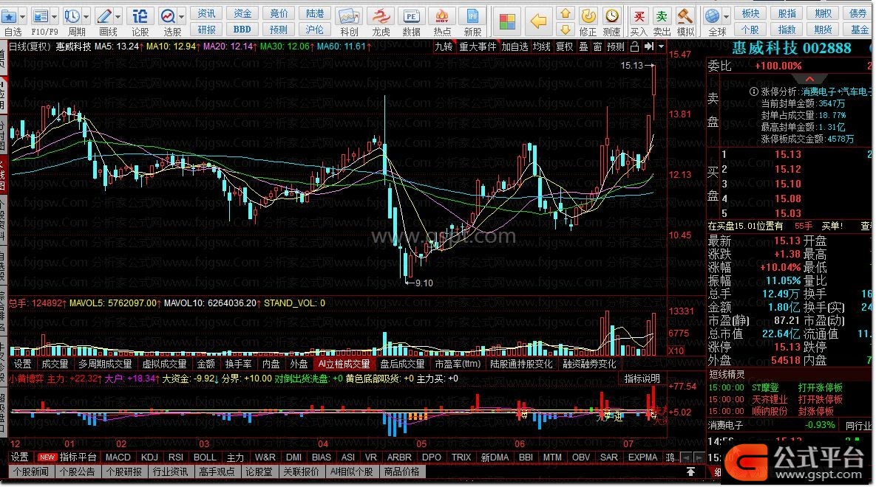Toggle 预测 in the chart toolbar

(615, 47)
